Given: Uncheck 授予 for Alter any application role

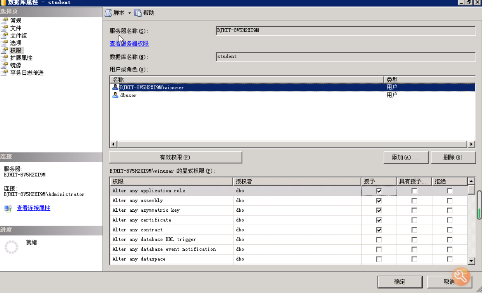Looking at the screenshot, I should [x=379, y=191].
